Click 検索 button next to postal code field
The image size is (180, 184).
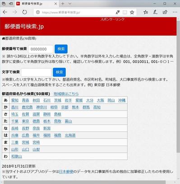pos(61,49)
